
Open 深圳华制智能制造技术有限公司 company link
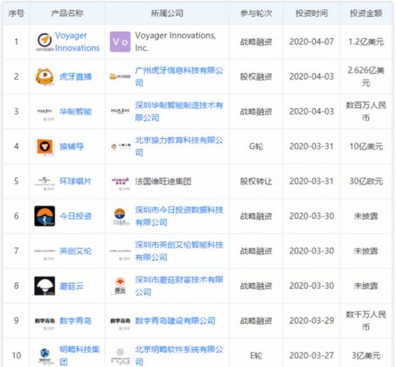[x=179, y=112]
